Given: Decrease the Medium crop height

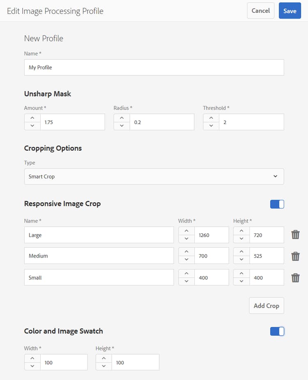Looking at the screenshot, I should point(241,260).
